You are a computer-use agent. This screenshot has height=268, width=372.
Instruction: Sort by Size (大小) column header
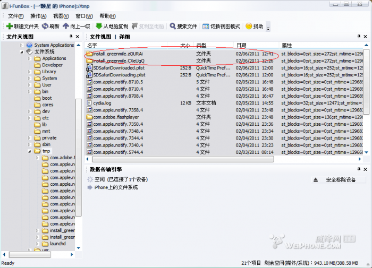[x=181, y=45]
